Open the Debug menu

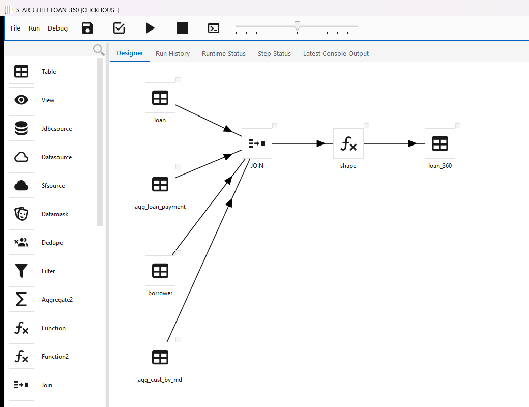[57, 28]
